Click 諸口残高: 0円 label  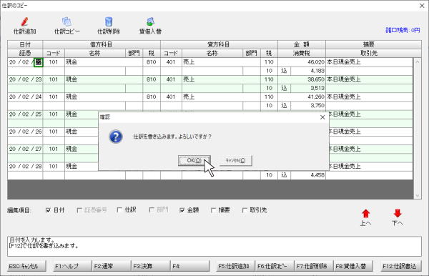click(403, 30)
